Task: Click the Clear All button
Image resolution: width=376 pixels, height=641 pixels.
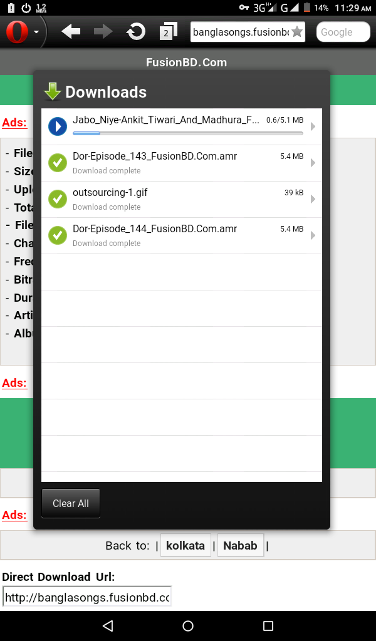Action: click(x=71, y=503)
